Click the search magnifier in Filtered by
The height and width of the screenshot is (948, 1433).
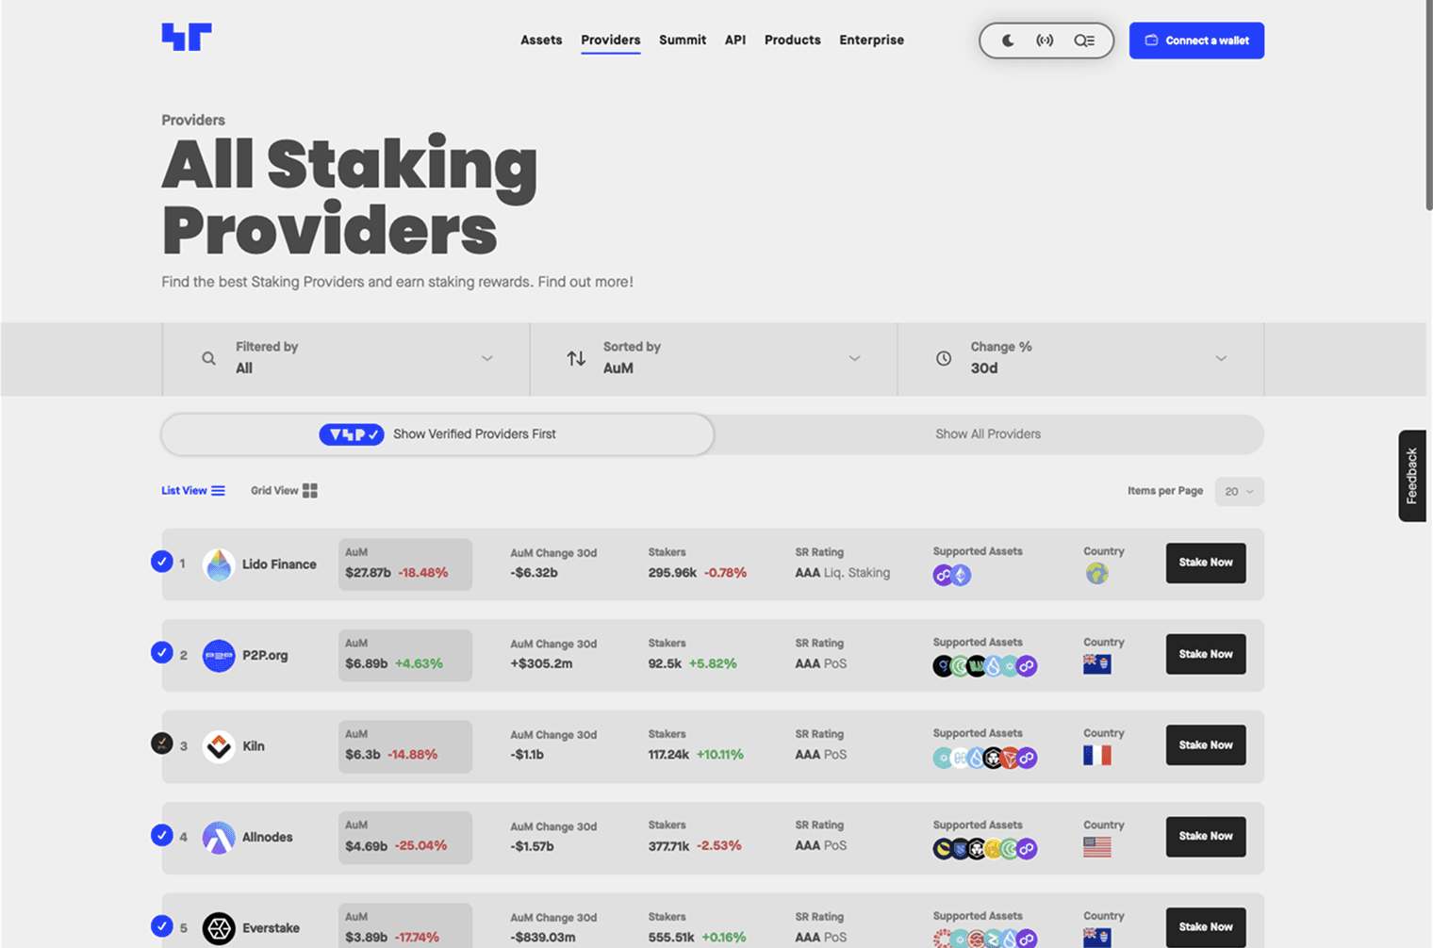click(x=208, y=358)
